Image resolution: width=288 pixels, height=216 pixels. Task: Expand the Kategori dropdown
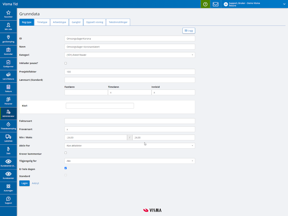tap(130, 55)
